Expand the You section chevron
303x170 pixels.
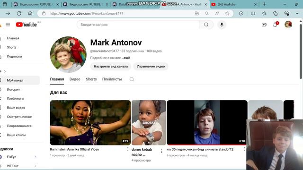5,71
